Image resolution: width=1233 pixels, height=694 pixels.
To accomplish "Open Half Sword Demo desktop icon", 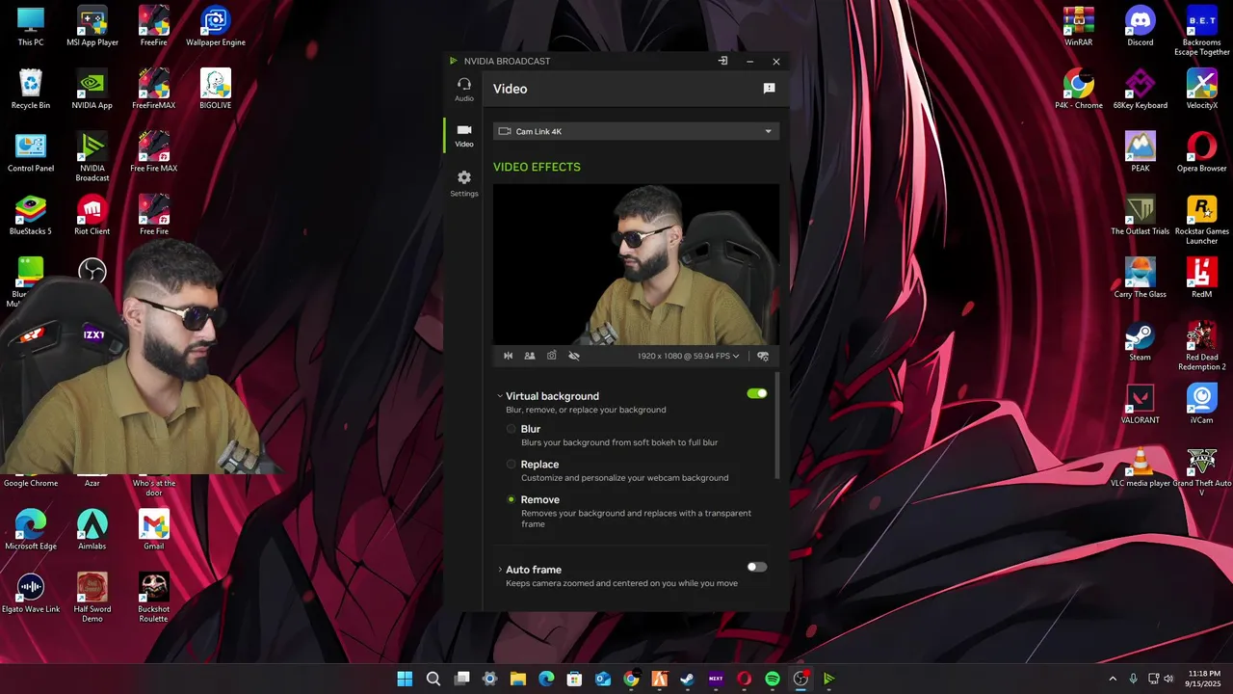I will pyautogui.click(x=92, y=598).
